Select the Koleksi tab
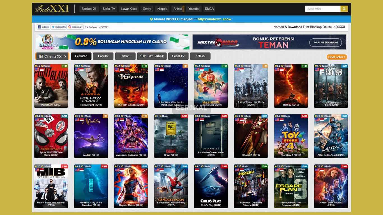The width and height of the screenshot is (383, 215). (200, 56)
